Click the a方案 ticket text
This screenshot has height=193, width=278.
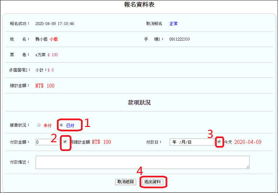coord(40,55)
